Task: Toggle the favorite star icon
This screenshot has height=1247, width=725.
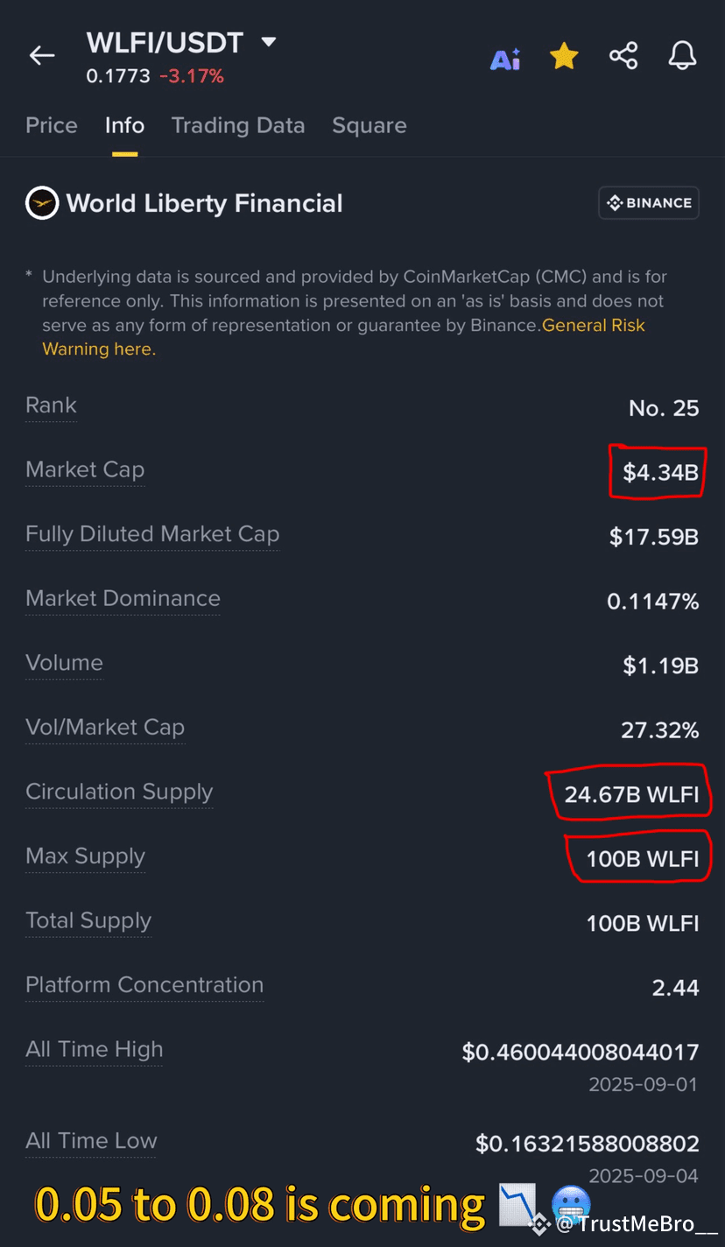Action: coord(564,57)
